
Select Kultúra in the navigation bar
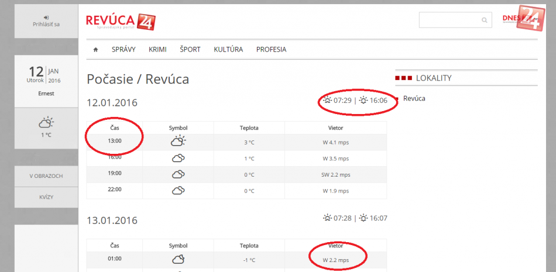tap(228, 50)
